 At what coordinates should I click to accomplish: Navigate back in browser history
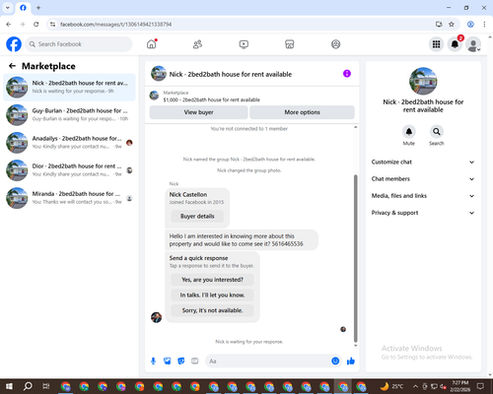tap(9, 24)
